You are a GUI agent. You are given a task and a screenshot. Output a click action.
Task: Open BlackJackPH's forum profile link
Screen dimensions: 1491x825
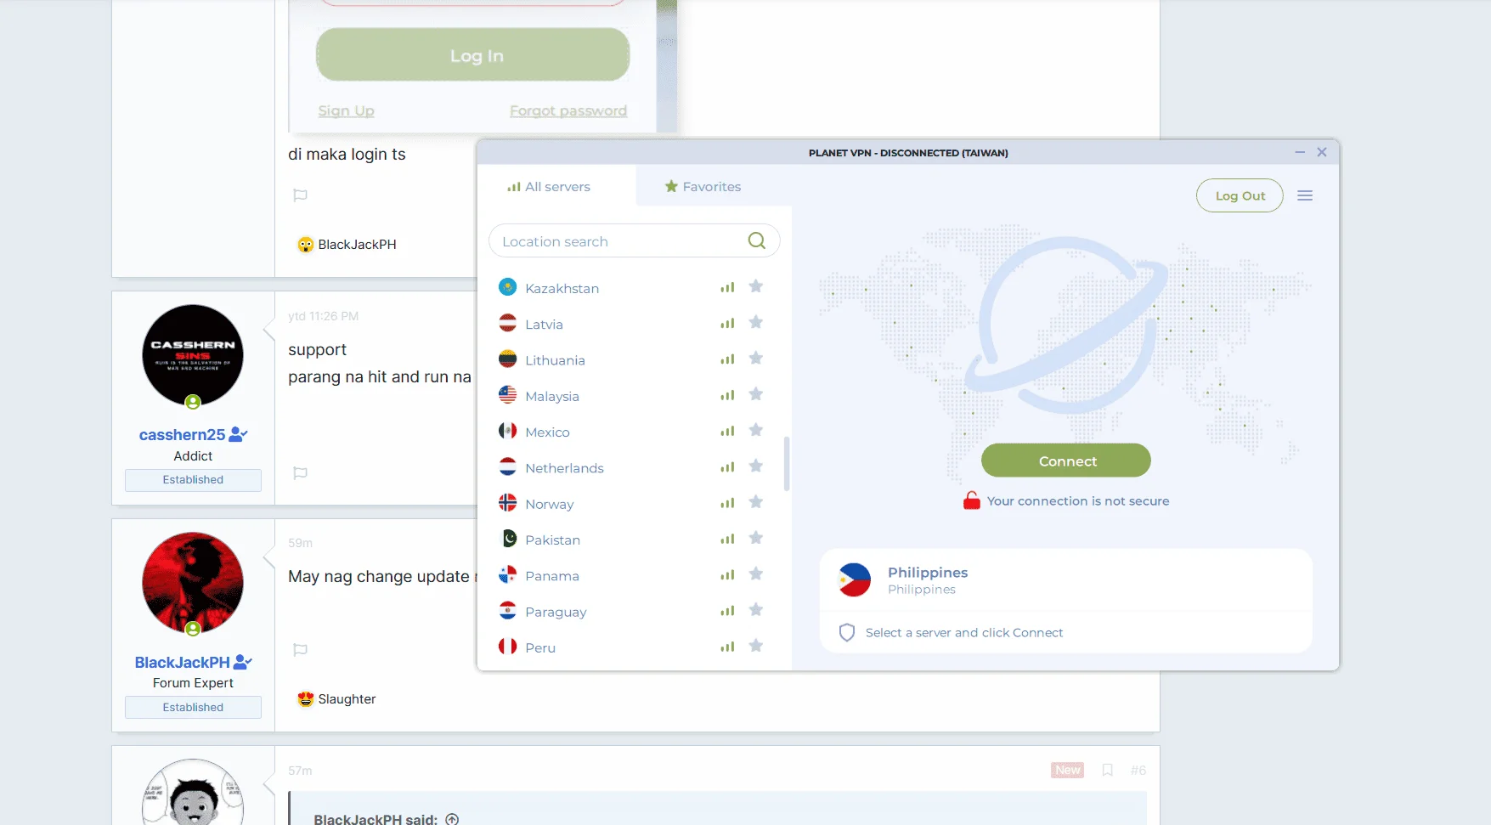tap(182, 663)
